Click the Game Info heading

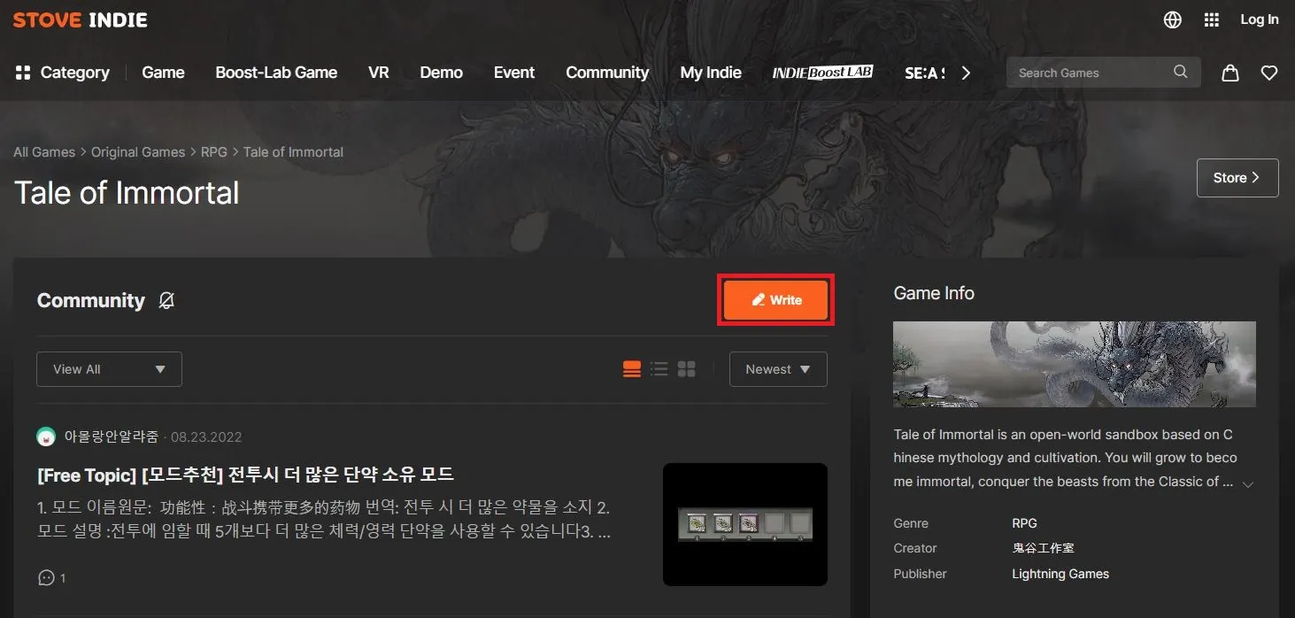click(934, 293)
